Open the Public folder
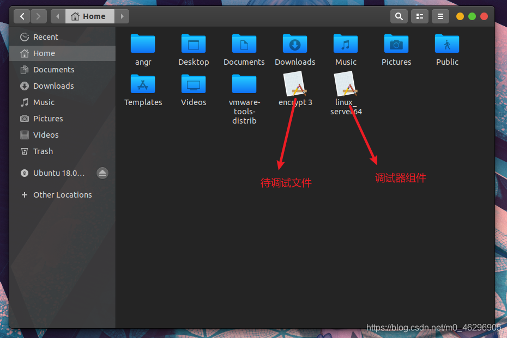507x338 pixels. tap(446, 45)
